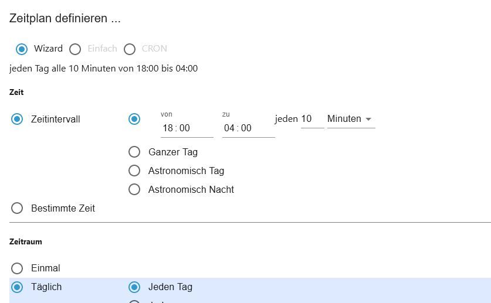
Task: Pick the Astronomisch Nacht option
Action: pyautogui.click(x=134, y=189)
